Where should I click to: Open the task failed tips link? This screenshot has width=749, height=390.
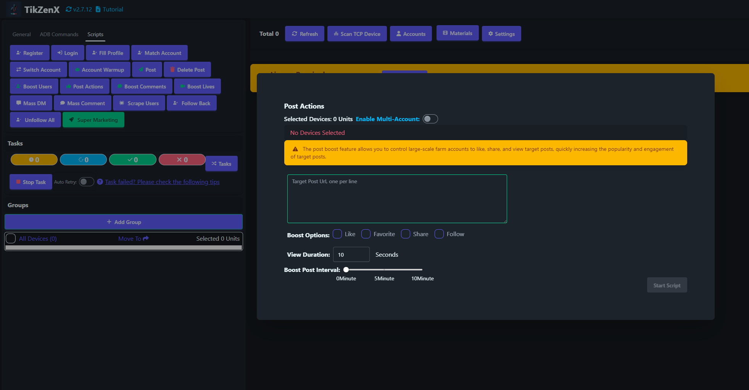tap(162, 182)
